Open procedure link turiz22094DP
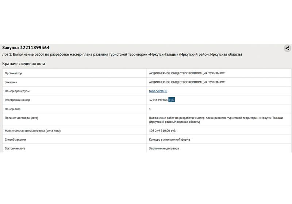This screenshot has height=204, width=292. pos(158,91)
